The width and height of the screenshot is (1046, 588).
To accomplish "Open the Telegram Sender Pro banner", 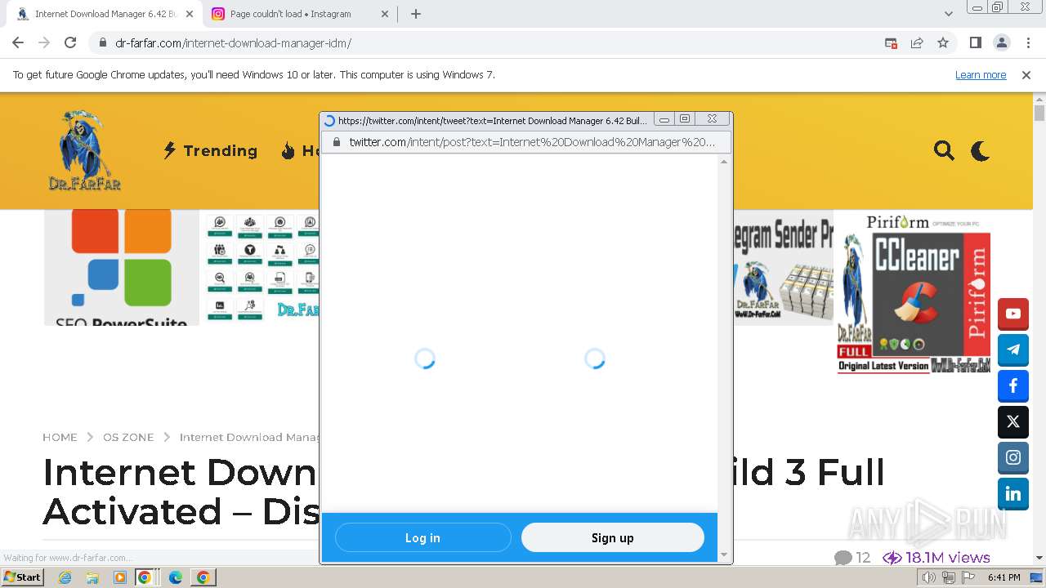I will coord(784,268).
